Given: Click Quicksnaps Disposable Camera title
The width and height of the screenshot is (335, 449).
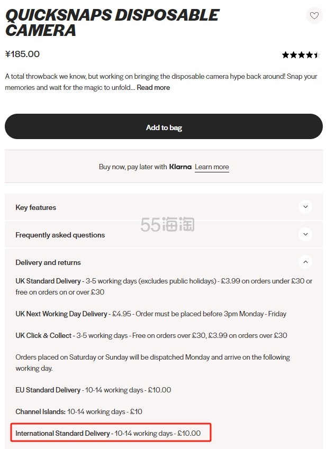Looking at the screenshot, I should [112, 23].
